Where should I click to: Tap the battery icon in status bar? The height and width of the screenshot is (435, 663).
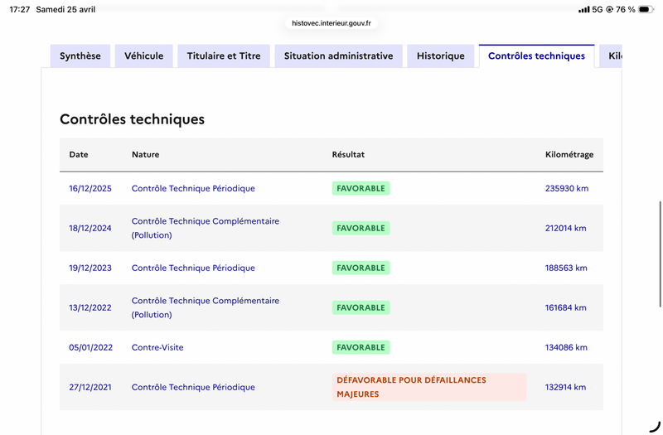646,9
